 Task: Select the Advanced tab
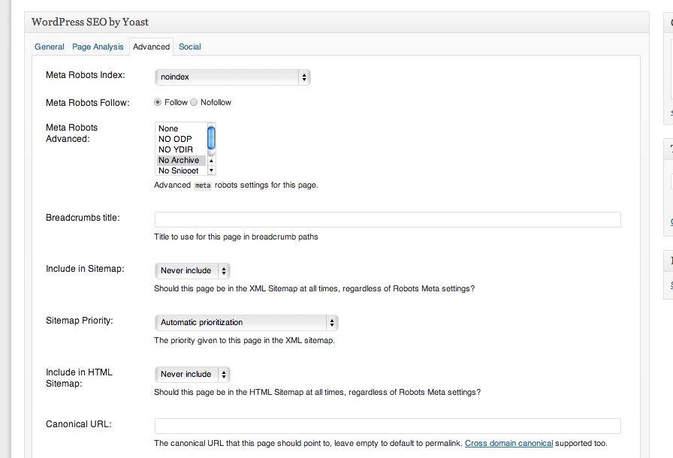(151, 47)
